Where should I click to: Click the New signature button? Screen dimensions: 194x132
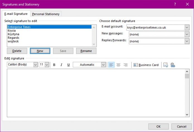click(x=40, y=51)
